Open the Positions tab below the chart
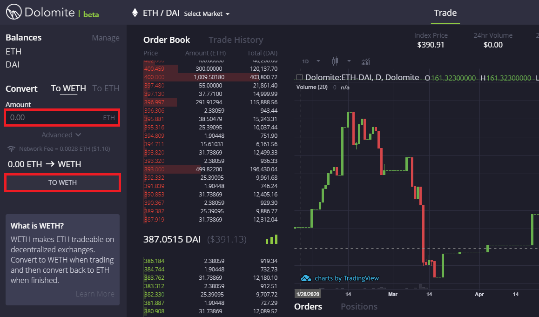Viewport: 539px width, 317px height. click(x=359, y=306)
